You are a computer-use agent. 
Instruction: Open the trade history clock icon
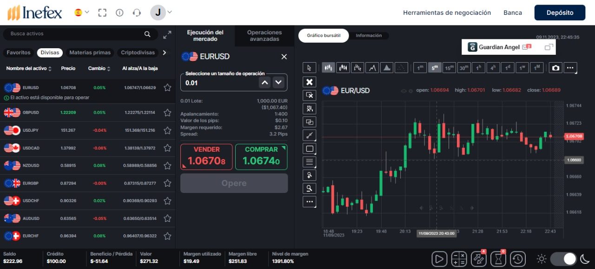pyautogui.click(x=517, y=259)
